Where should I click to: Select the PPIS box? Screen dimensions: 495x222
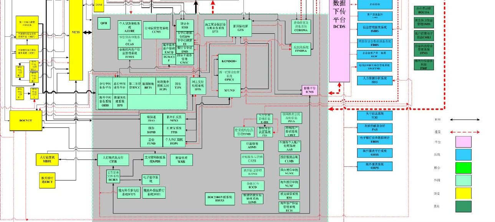pos(174,130)
